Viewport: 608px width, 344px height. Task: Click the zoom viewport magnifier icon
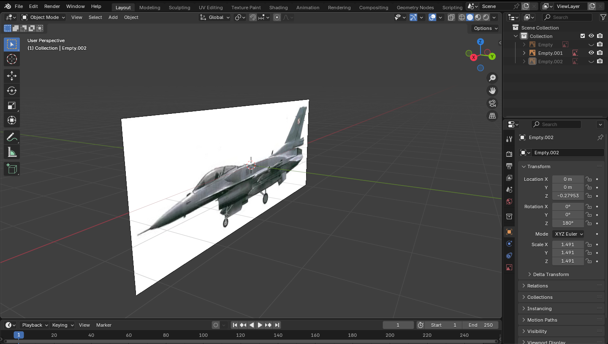point(492,78)
